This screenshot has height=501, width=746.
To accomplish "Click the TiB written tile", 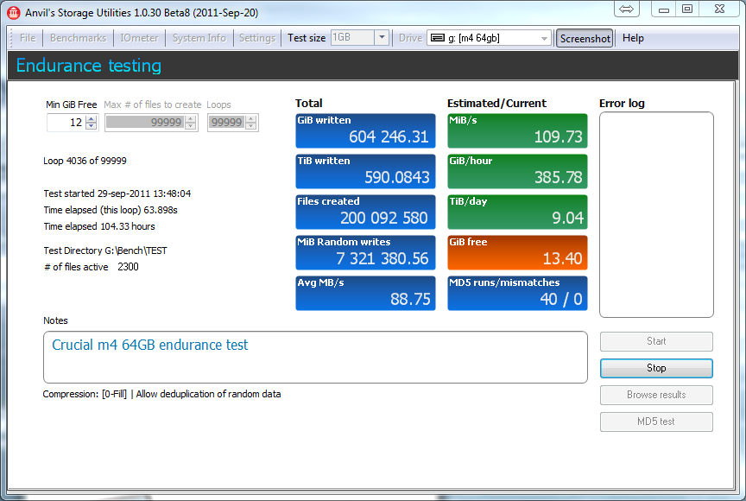I will click(x=365, y=171).
